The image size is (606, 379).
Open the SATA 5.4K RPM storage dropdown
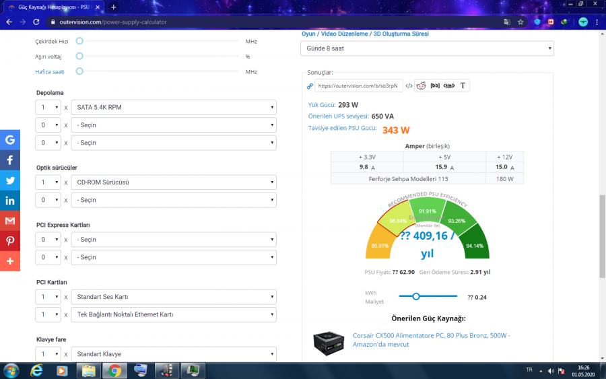pos(174,107)
